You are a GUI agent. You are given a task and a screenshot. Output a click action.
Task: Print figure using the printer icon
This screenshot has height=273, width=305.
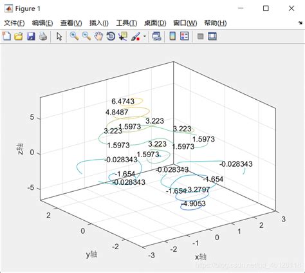(x=43, y=36)
